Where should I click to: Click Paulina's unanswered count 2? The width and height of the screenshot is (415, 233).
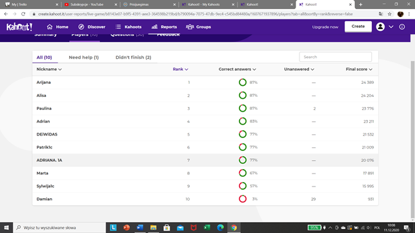(314, 108)
